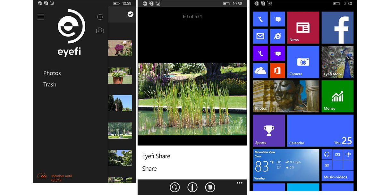The image size is (390, 195).
Task: Open the Calendar tile showing Thu 25
Action: [x=320, y=131]
